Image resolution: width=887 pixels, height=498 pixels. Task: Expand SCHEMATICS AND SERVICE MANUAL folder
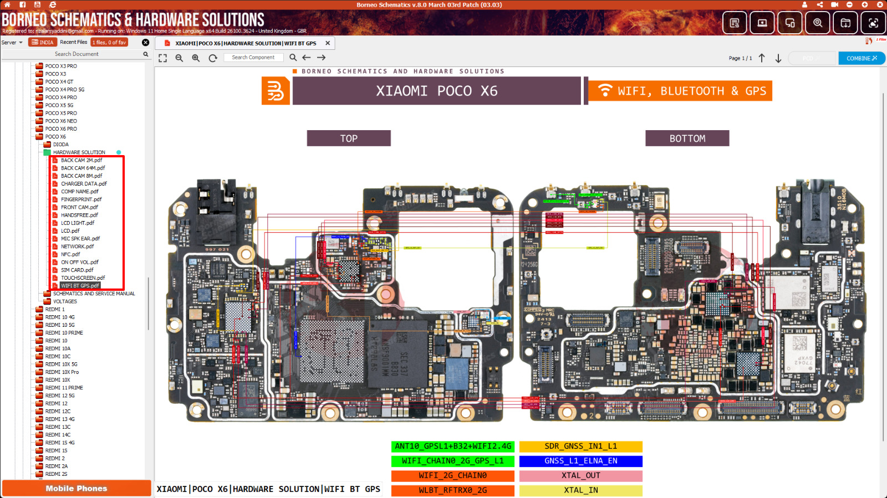click(x=47, y=294)
